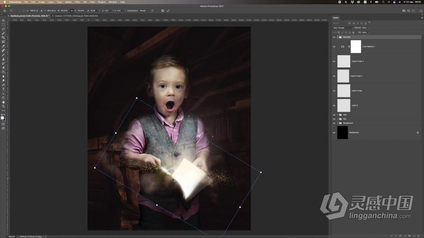Select the Move tool
The width and height of the screenshot is (424, 238).
pos(3,21)
